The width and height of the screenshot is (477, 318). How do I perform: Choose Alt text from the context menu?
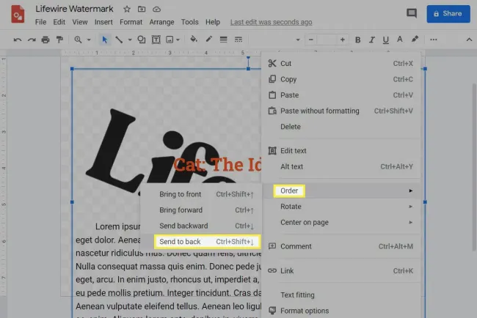(x=341, y=166)
